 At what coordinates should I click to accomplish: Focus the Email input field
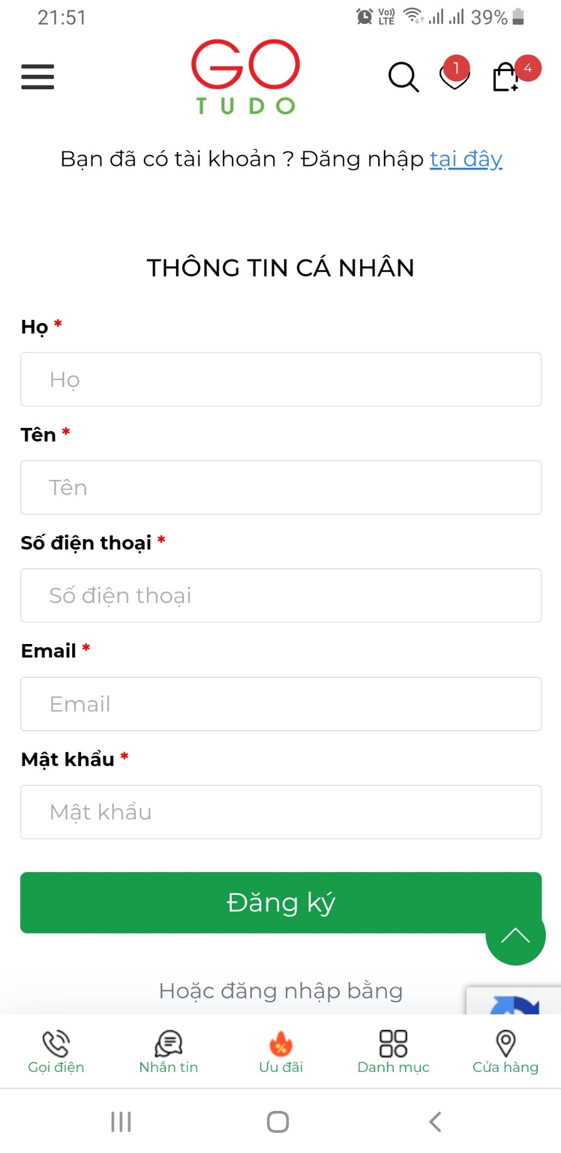coord(281,704)
